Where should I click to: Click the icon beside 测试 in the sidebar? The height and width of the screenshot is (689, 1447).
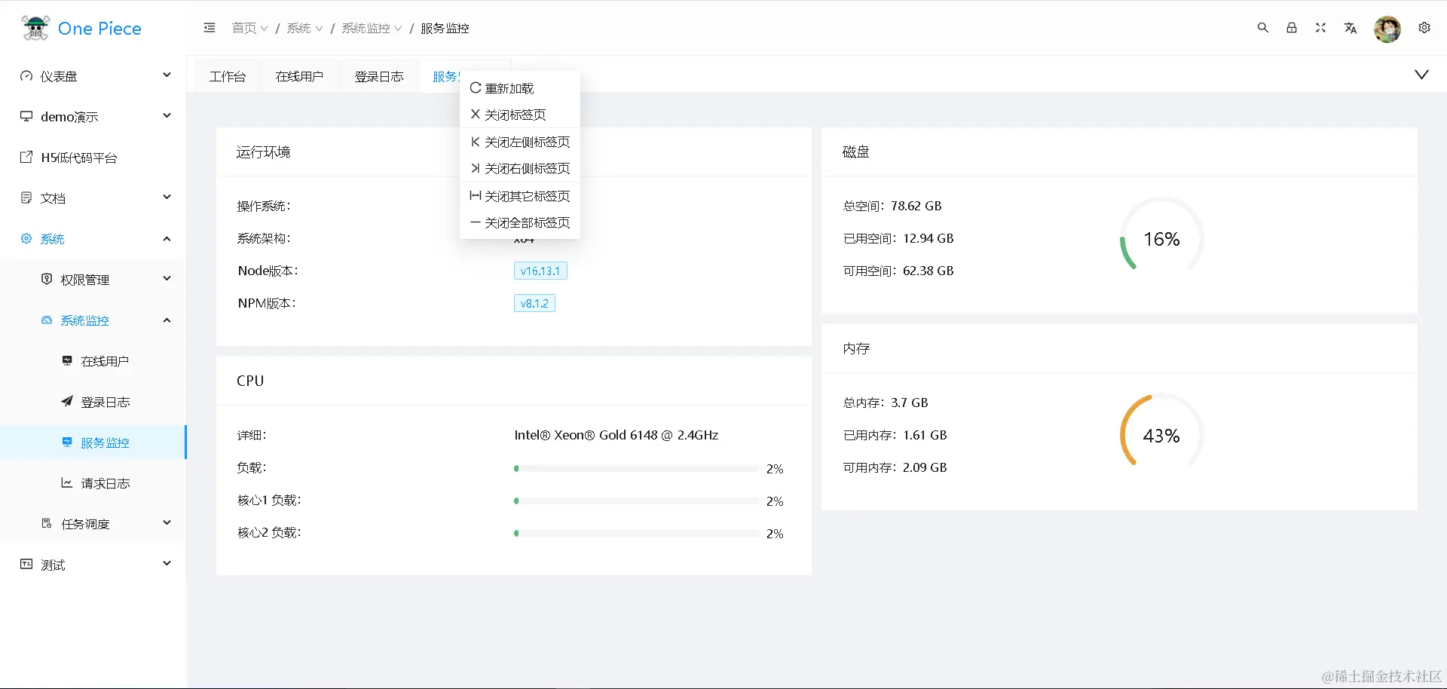(26, 564)
